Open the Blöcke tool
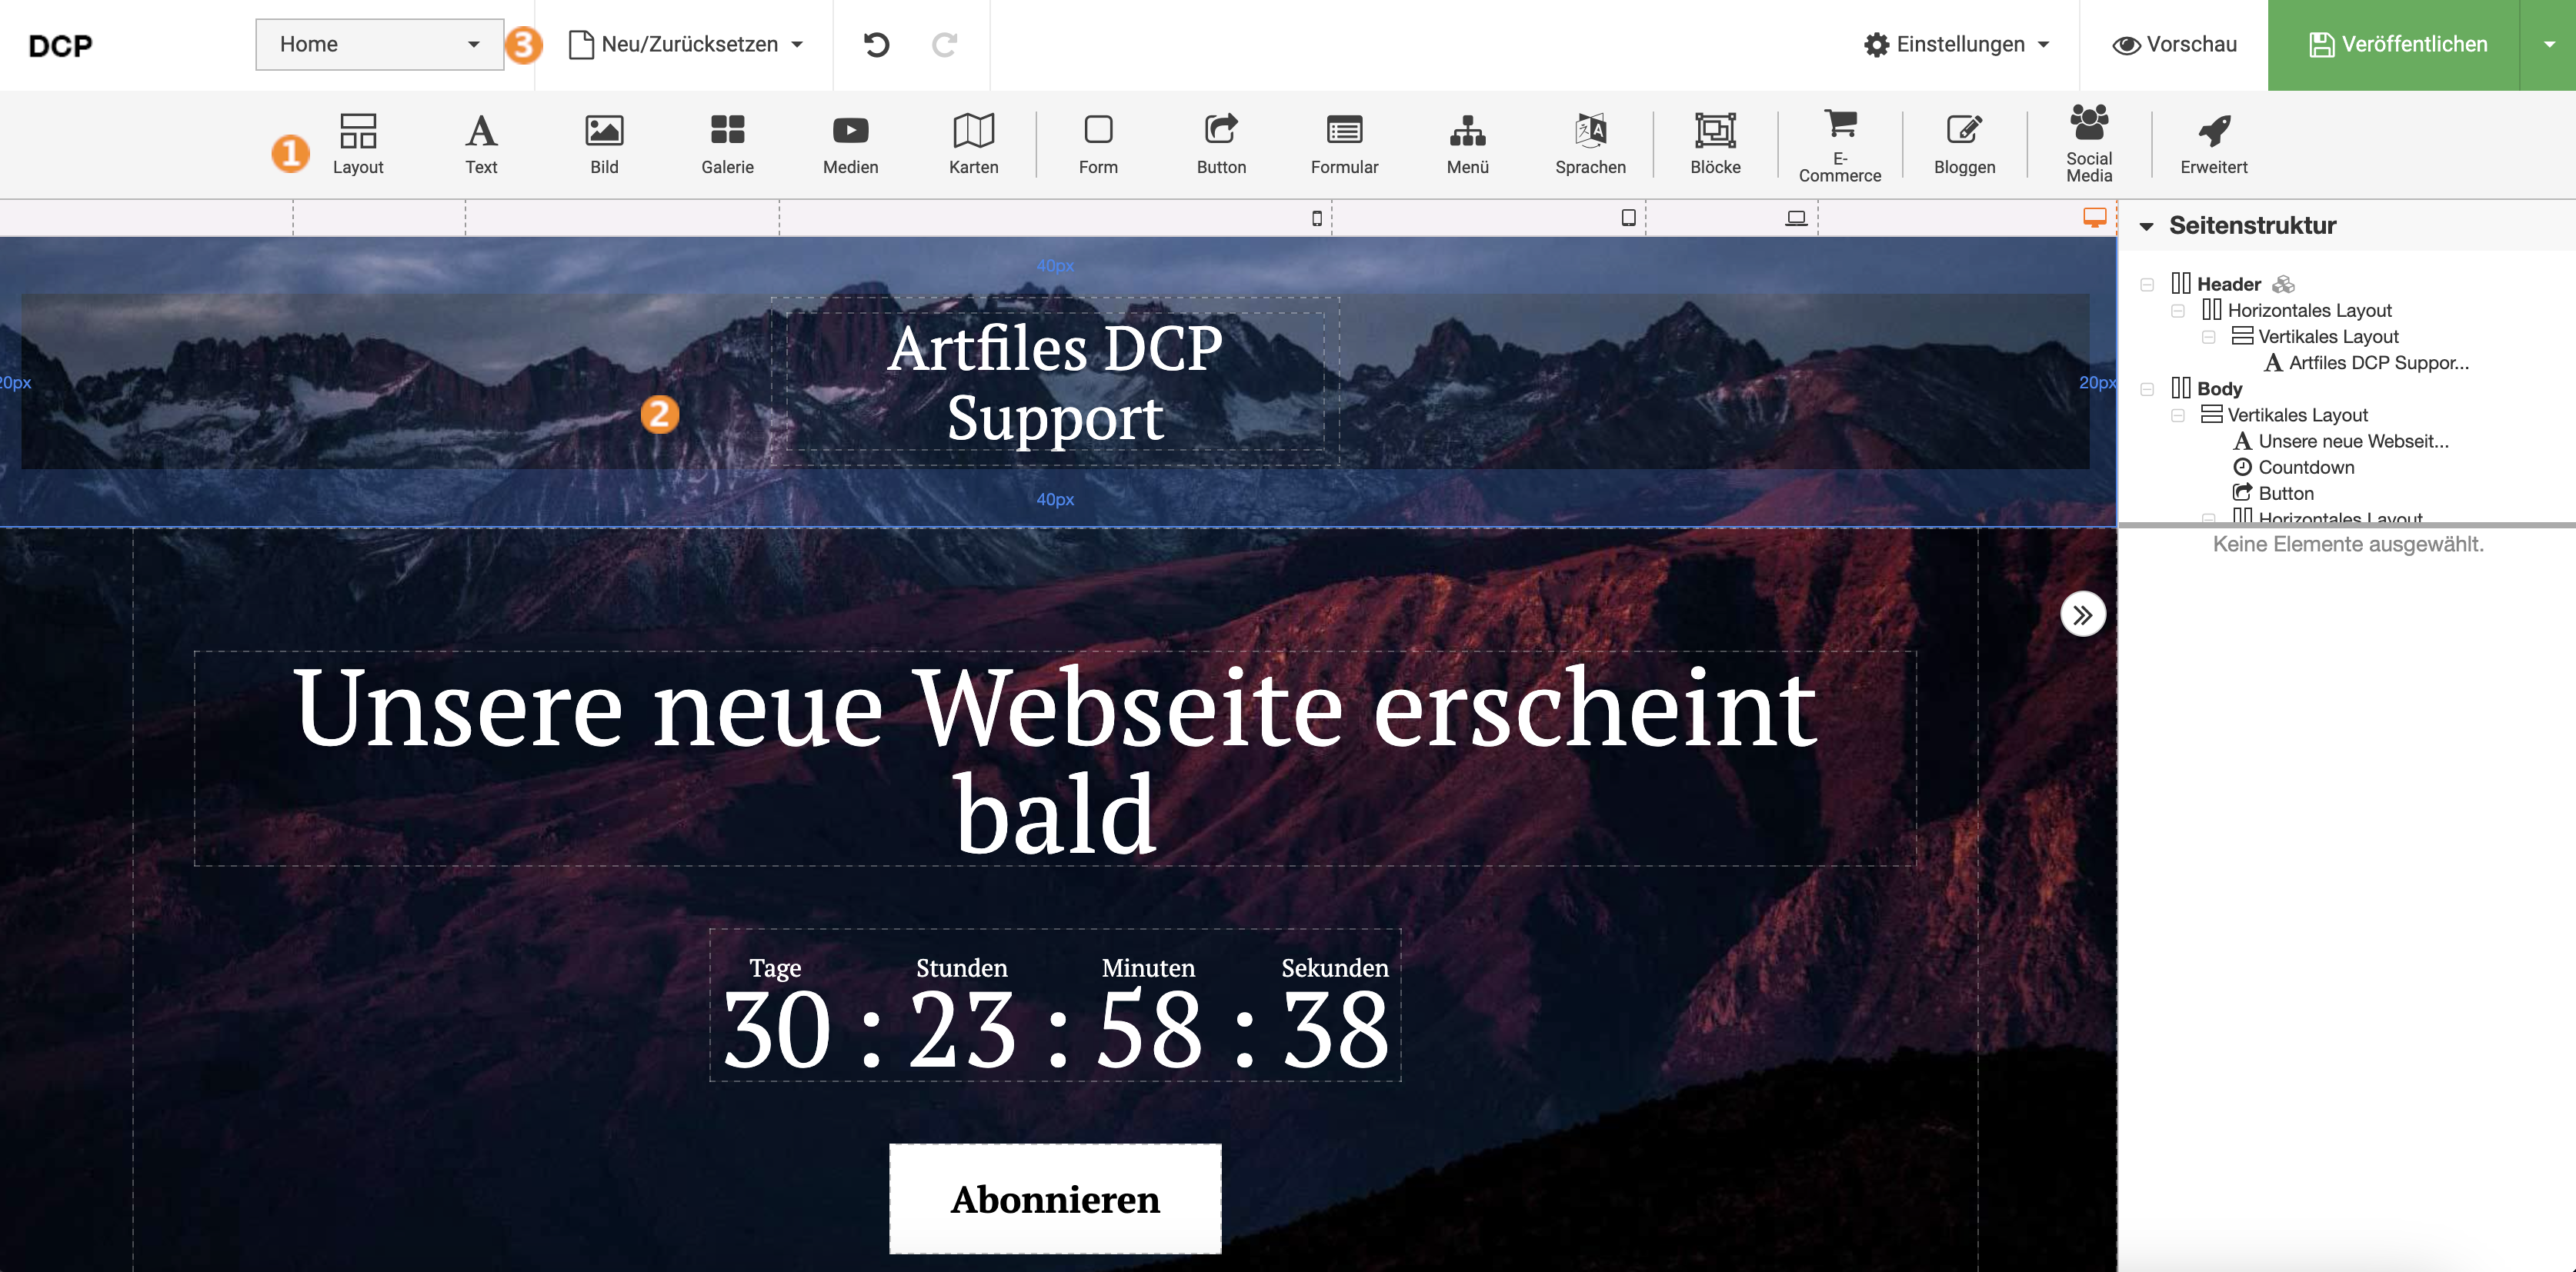The width and height of the screenshot is (2576, 1272). 1715,144
